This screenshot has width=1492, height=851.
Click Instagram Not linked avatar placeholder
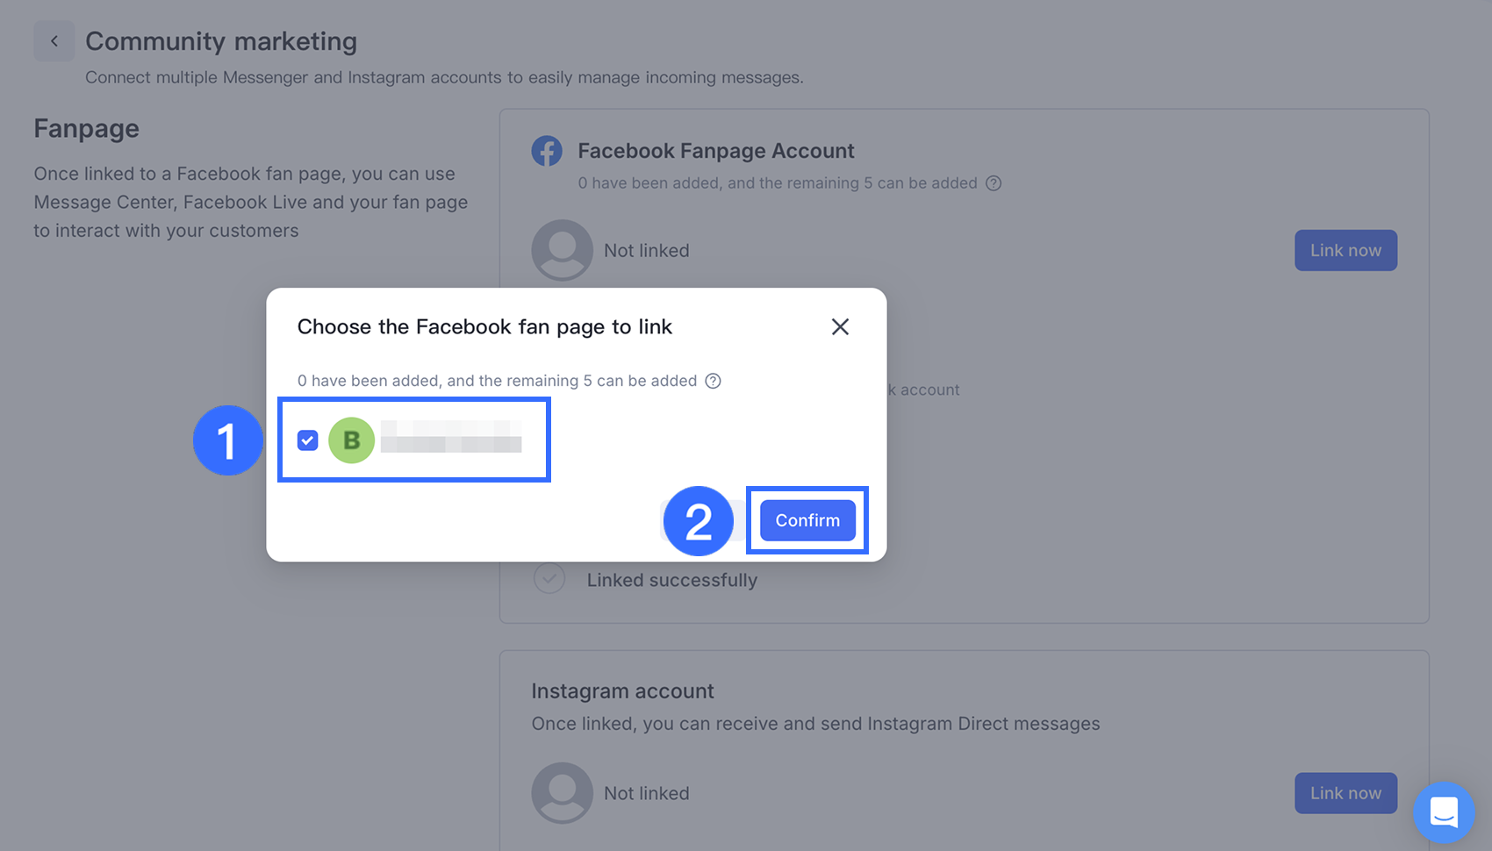pos(562,792)
